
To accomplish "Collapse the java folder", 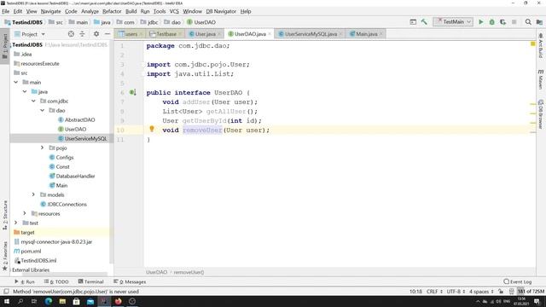I will coord(25,91).
